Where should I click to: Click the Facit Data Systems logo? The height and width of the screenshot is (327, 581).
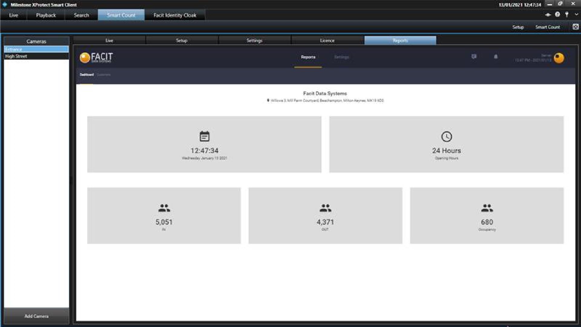(96, 58)
